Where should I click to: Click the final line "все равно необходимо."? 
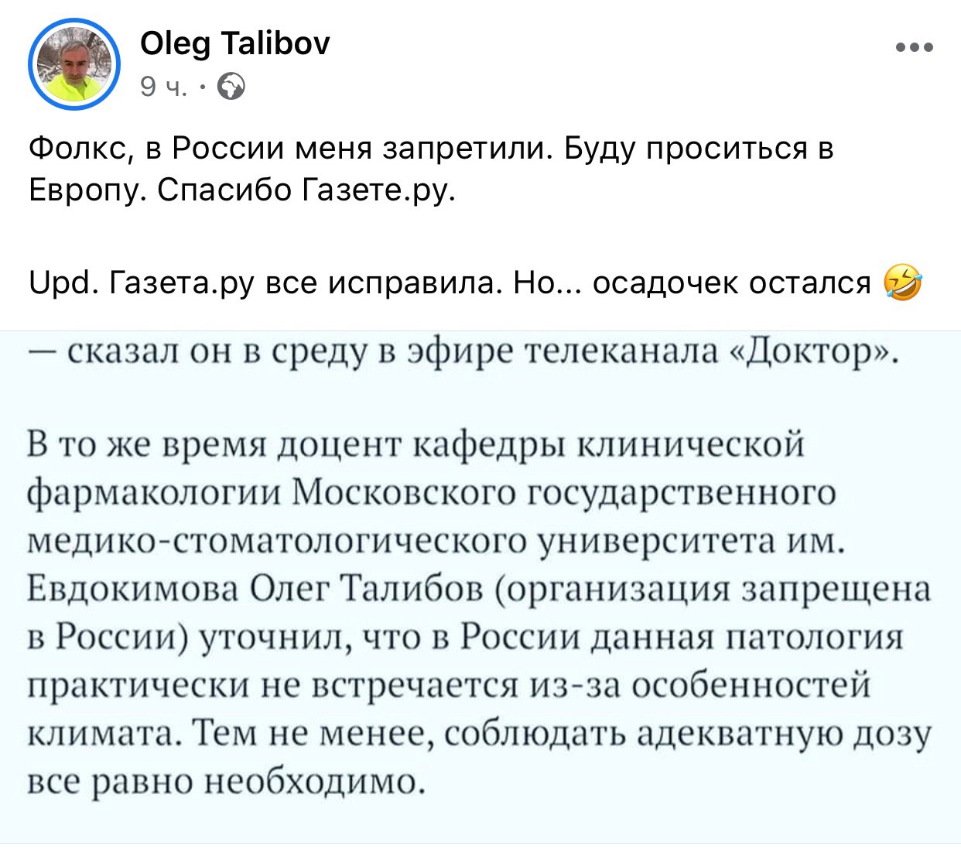pos(226,782)
